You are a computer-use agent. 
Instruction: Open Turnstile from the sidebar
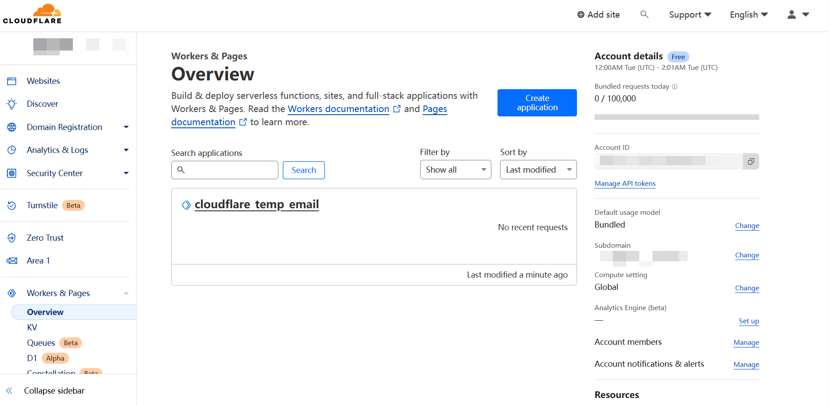click(42, 206)
